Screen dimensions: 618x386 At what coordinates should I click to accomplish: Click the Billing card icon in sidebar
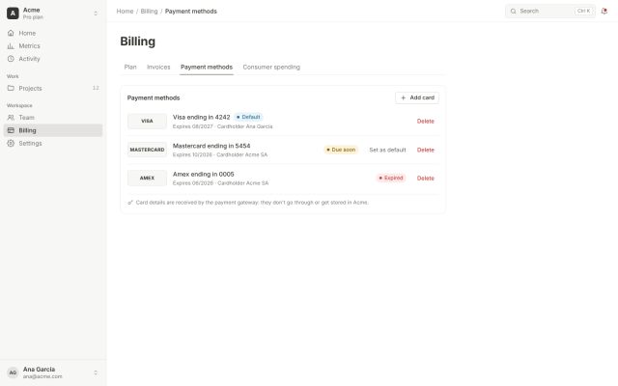tap(11, 130)
